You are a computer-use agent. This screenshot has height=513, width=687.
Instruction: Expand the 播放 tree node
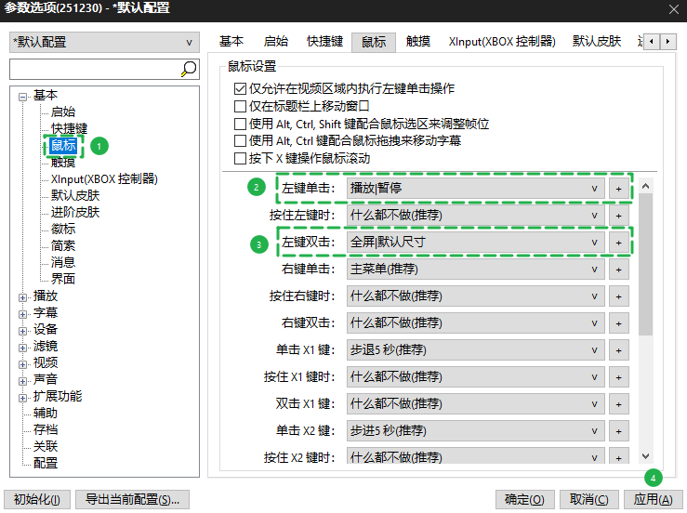pyautogui.click(x=23, y=296)
